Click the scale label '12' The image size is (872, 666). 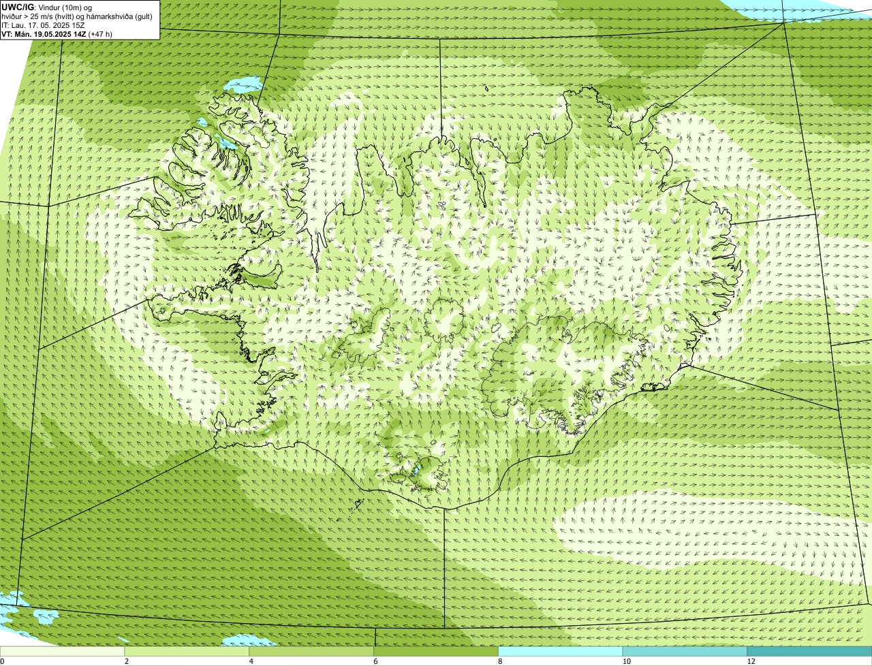[751, 661]
